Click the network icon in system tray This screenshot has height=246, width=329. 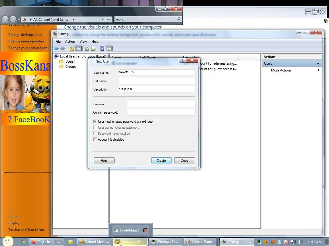293,242
